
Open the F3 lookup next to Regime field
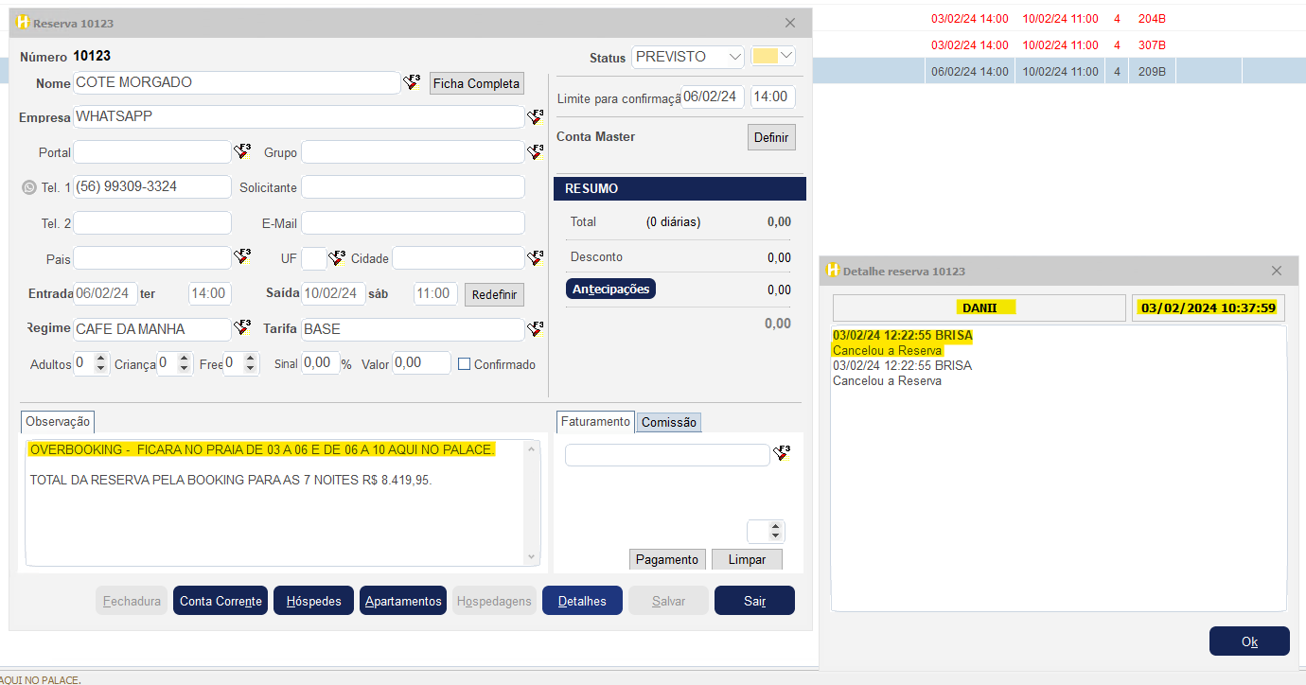pyautogui.click(x=242, y=328)
